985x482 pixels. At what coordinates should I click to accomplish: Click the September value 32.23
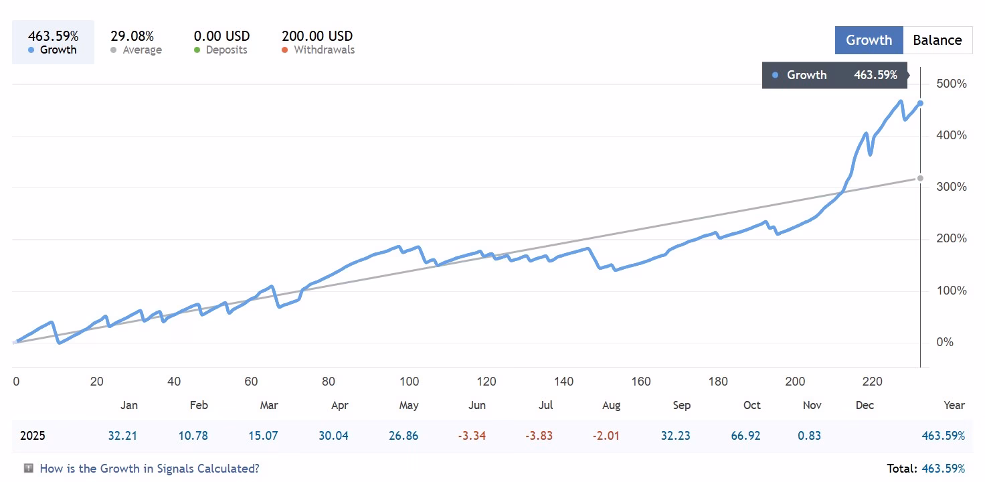(x=676, y=436)
